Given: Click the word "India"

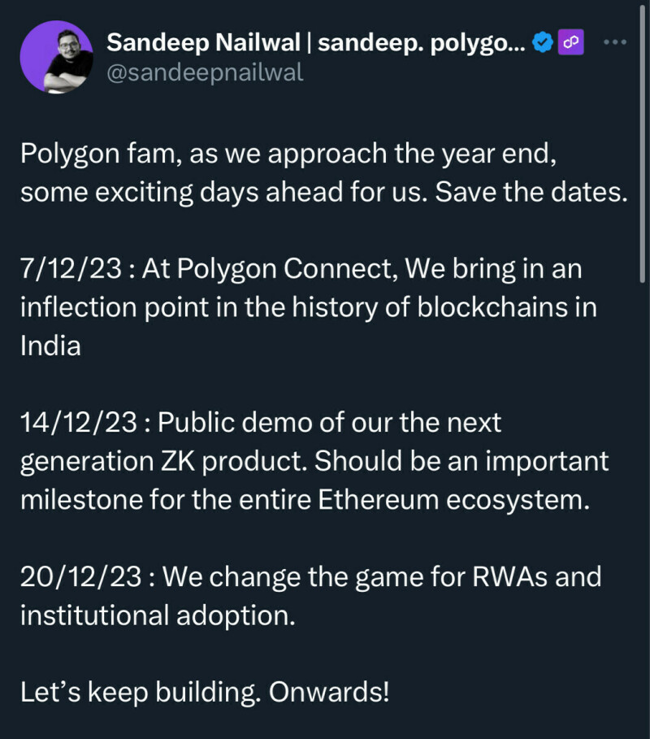Looking at the screenshot, I should coord(50,346).
